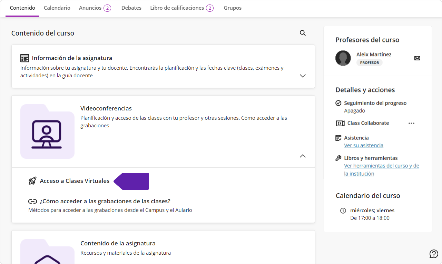442x264 pixels.
Task: Click the Profesores del curso heading
Action: (367, 40)
